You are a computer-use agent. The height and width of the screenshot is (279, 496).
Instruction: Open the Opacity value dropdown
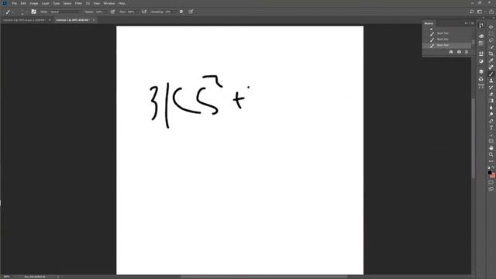105,12
